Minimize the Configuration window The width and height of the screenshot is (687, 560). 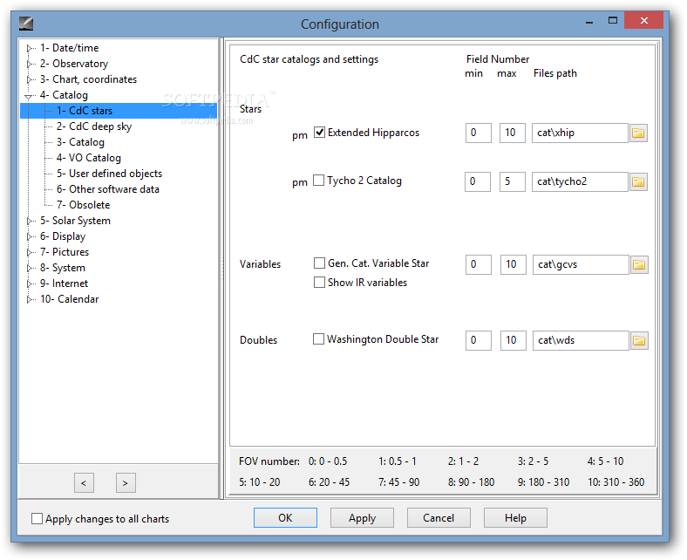(589, 21)
